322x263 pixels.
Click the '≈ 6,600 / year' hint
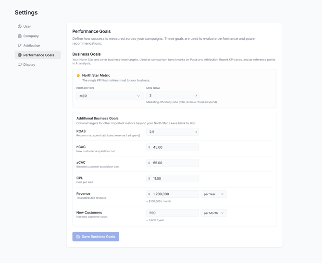pos(155,220)
